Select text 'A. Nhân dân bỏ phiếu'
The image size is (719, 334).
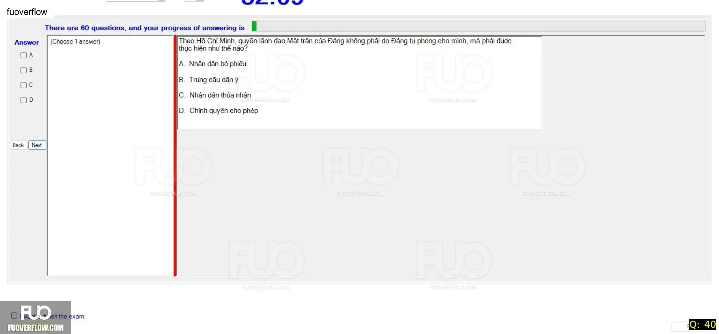point(212,64)
